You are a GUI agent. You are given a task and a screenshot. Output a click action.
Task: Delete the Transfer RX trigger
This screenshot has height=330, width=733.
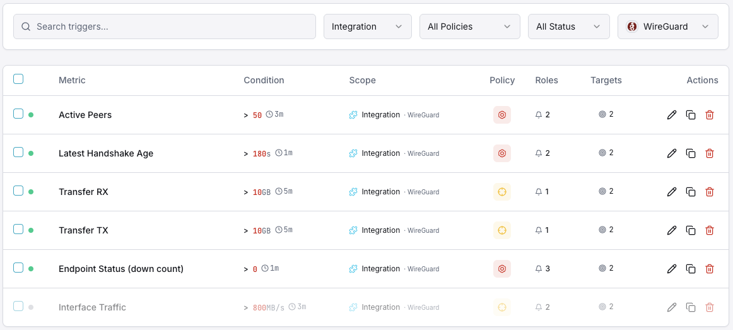[709, 192]
